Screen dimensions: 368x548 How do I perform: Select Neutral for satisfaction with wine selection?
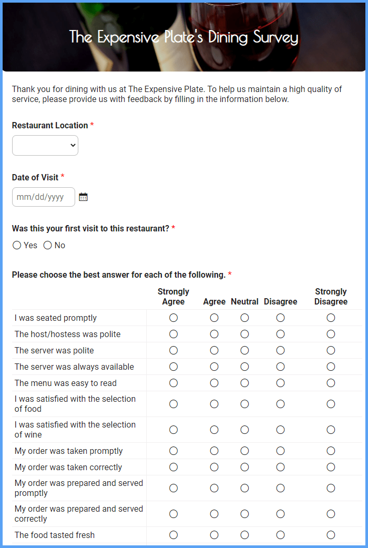(244, 430)
